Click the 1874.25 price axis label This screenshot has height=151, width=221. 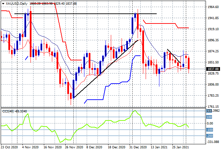coord(213,51)
